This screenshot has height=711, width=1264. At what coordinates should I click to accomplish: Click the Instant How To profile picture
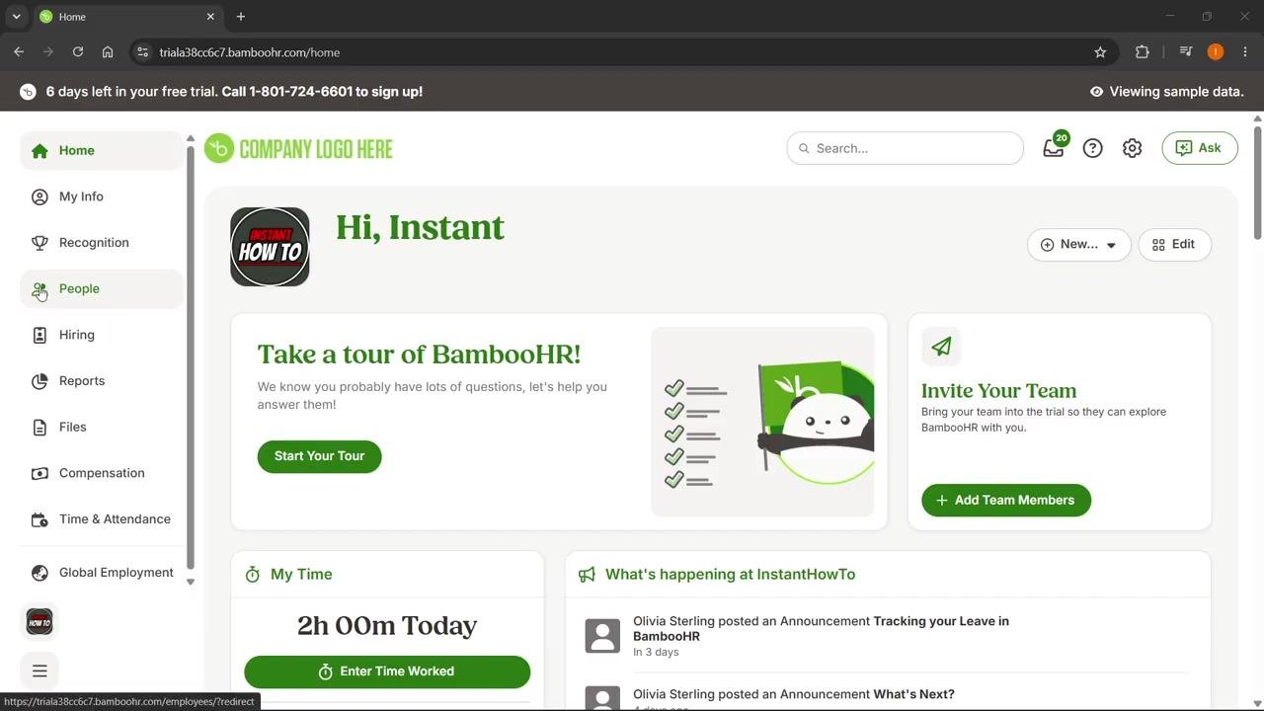click(270, 247)
